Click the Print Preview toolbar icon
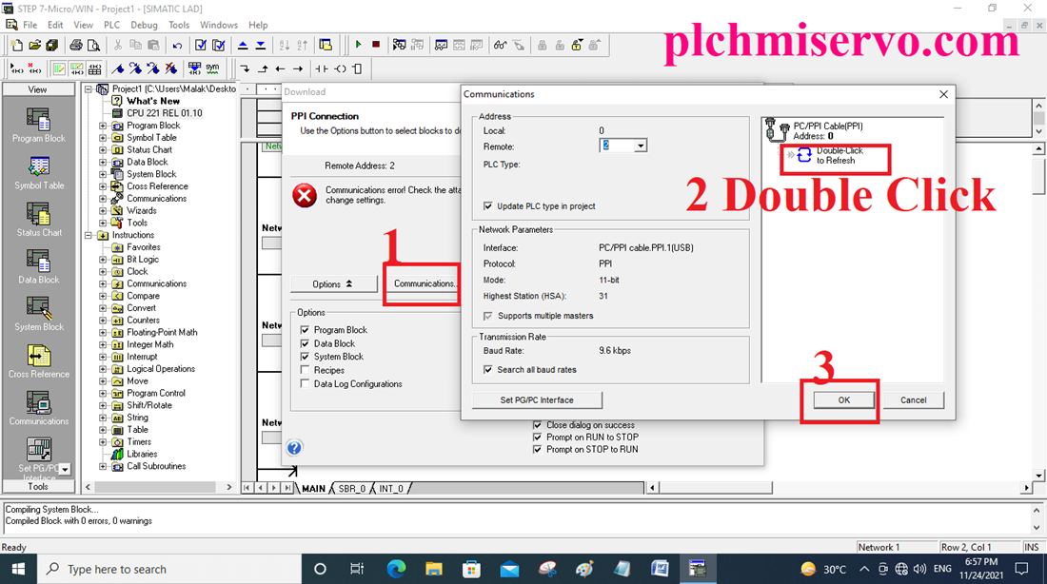 (x=94, y=46)
